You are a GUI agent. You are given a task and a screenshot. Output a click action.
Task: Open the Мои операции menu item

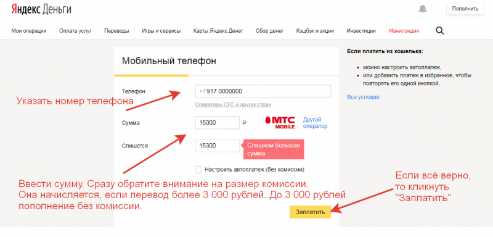tap(29, 31)
